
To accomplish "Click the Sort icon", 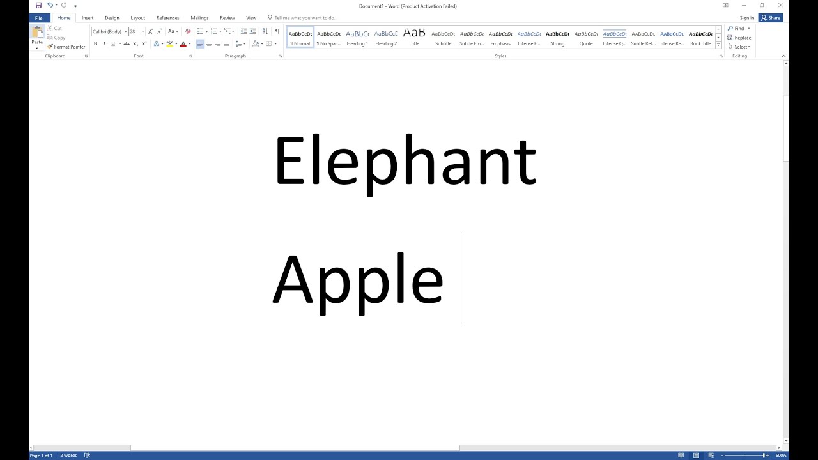I will pos(265,31).
